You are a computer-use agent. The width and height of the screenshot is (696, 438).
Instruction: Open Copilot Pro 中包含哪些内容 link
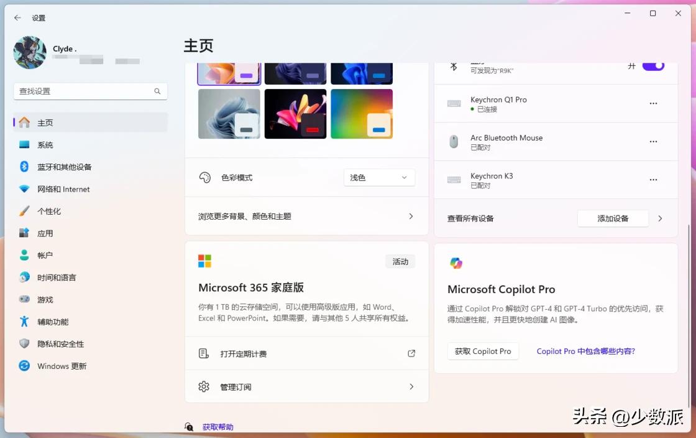point(585,351)
